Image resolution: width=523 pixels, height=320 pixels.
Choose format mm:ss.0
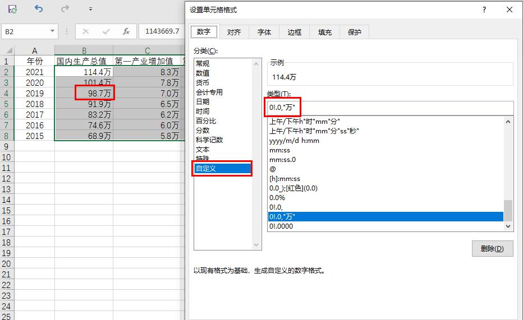coord(386,160)
